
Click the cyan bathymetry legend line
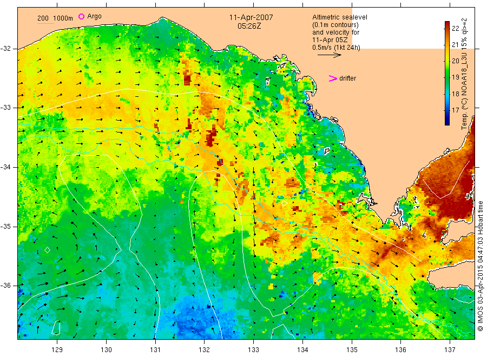tap(45, 24)
